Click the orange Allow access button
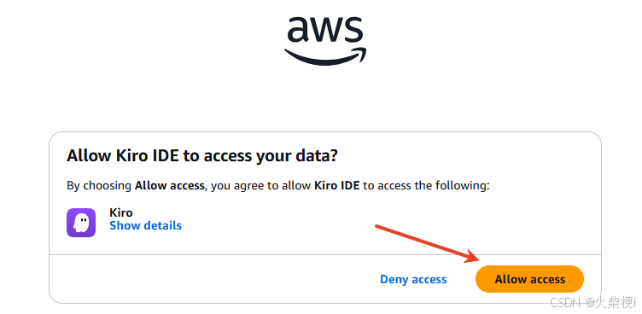This screenshot has width=642, height=314. tap(529, 279)
